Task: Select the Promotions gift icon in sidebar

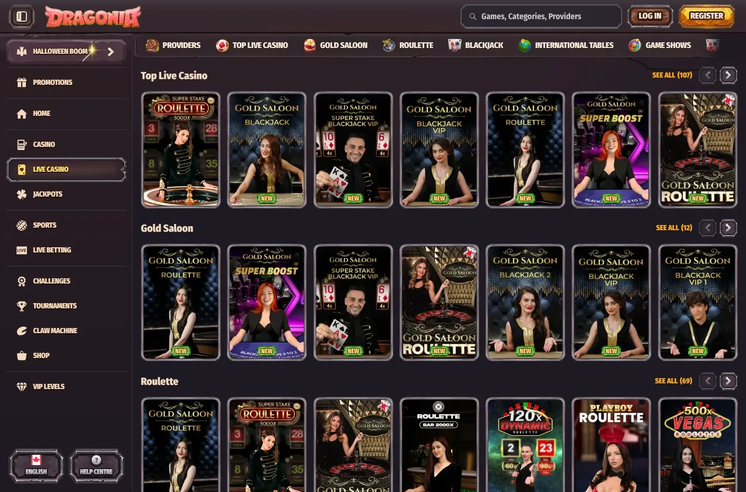Action: click(x=21, y=82)
